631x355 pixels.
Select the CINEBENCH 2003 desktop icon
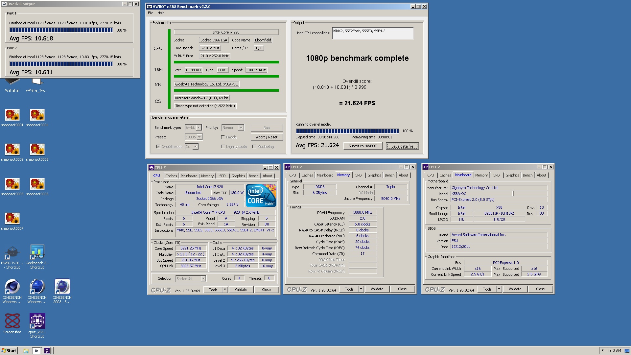click(x=62, y=292)
